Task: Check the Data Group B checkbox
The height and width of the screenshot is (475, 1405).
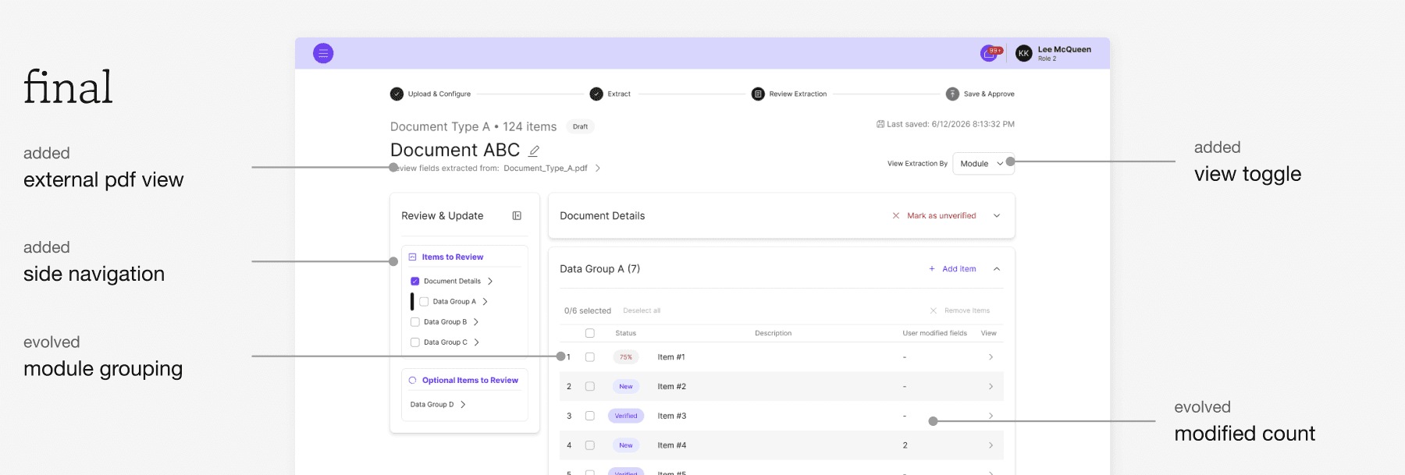Action: tap(415, 322)
